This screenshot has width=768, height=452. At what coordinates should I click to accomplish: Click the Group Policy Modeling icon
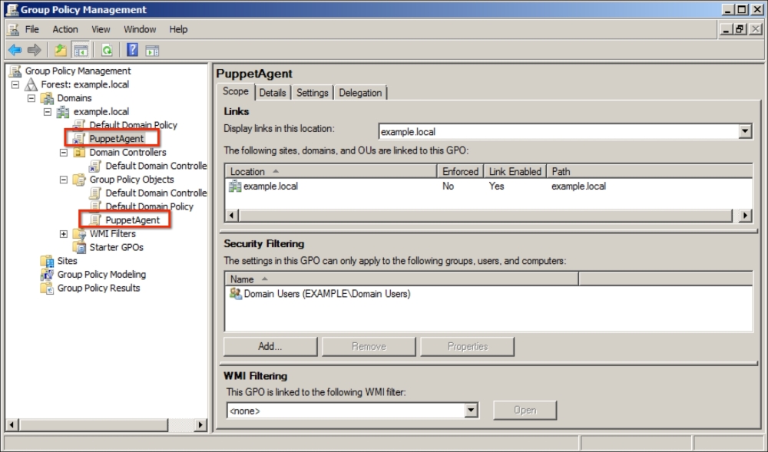click(47, 275)
